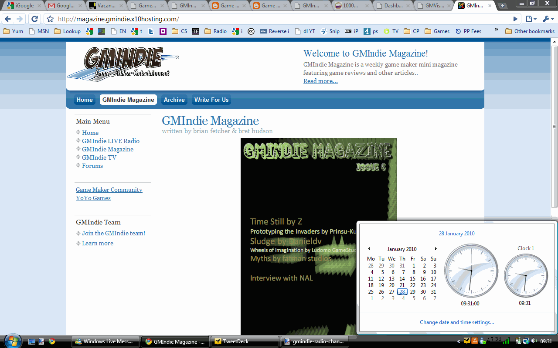The image size is (558, 348).
Task: Open the Chrome wrench tools menu
Action: [548, 19]
